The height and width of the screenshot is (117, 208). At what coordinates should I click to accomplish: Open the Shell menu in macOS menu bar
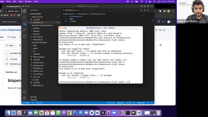pos(8,1)
